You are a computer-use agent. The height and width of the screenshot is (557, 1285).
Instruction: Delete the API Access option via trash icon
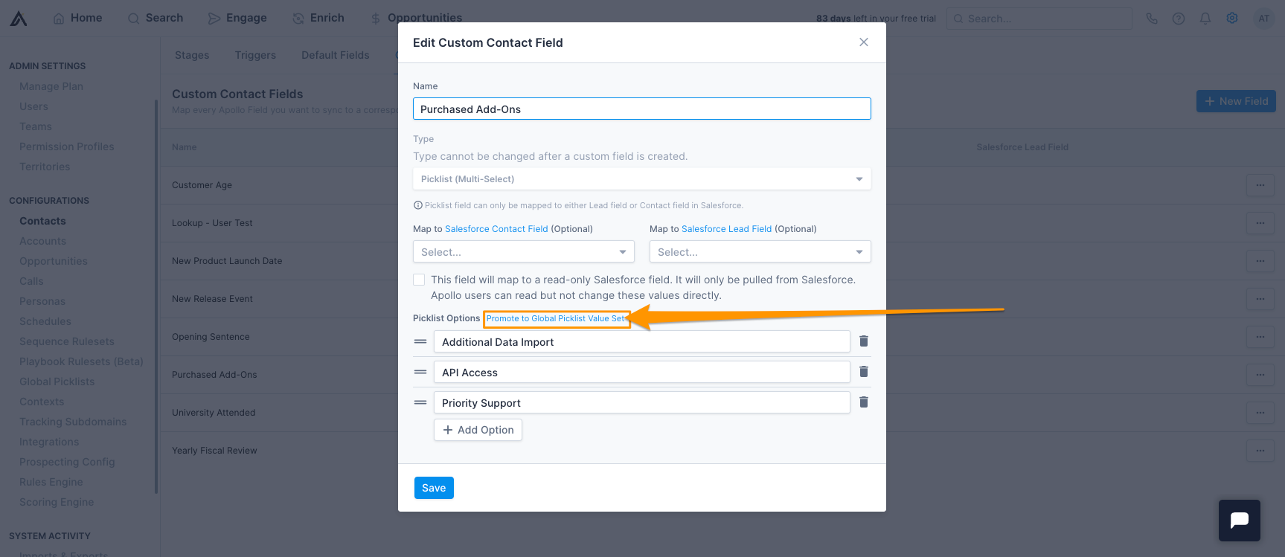[864, 371]
